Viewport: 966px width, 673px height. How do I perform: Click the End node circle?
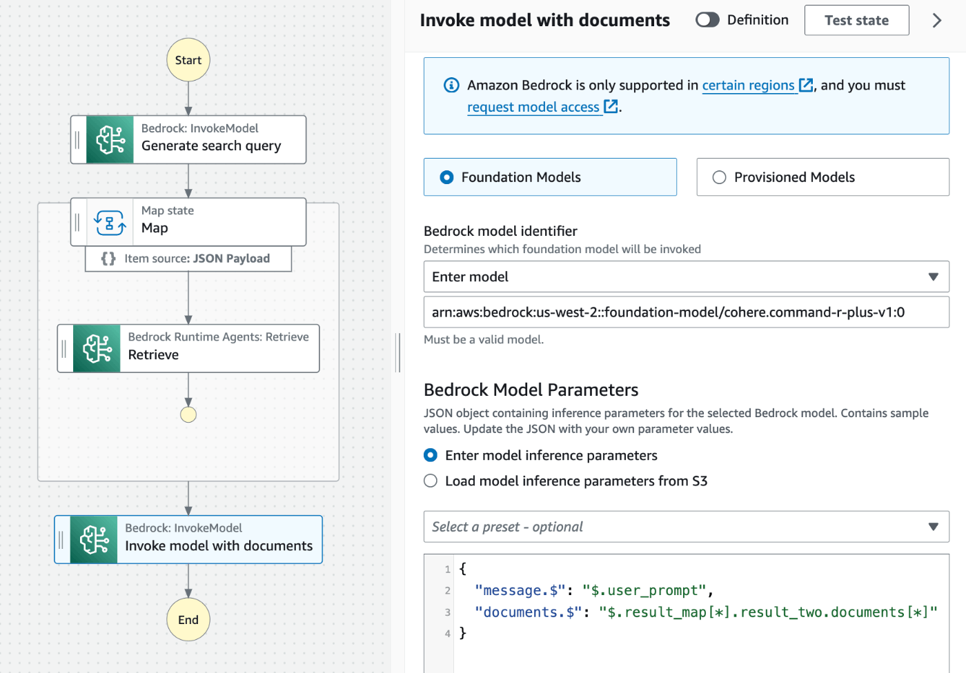coord(188,619)
